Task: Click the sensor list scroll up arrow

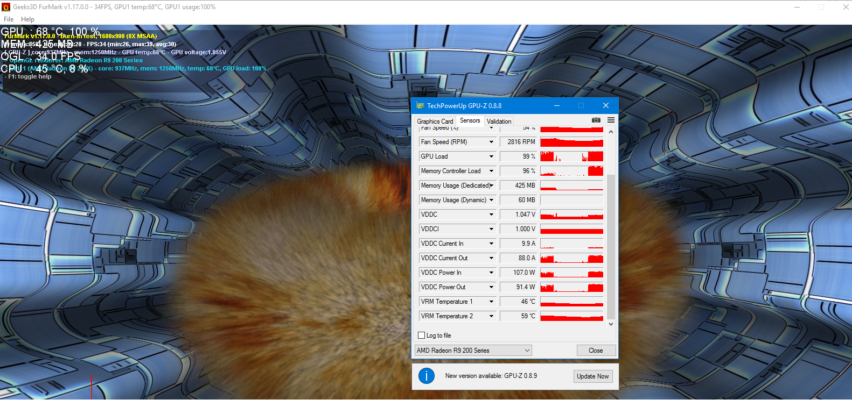Action: pos(611,132)
